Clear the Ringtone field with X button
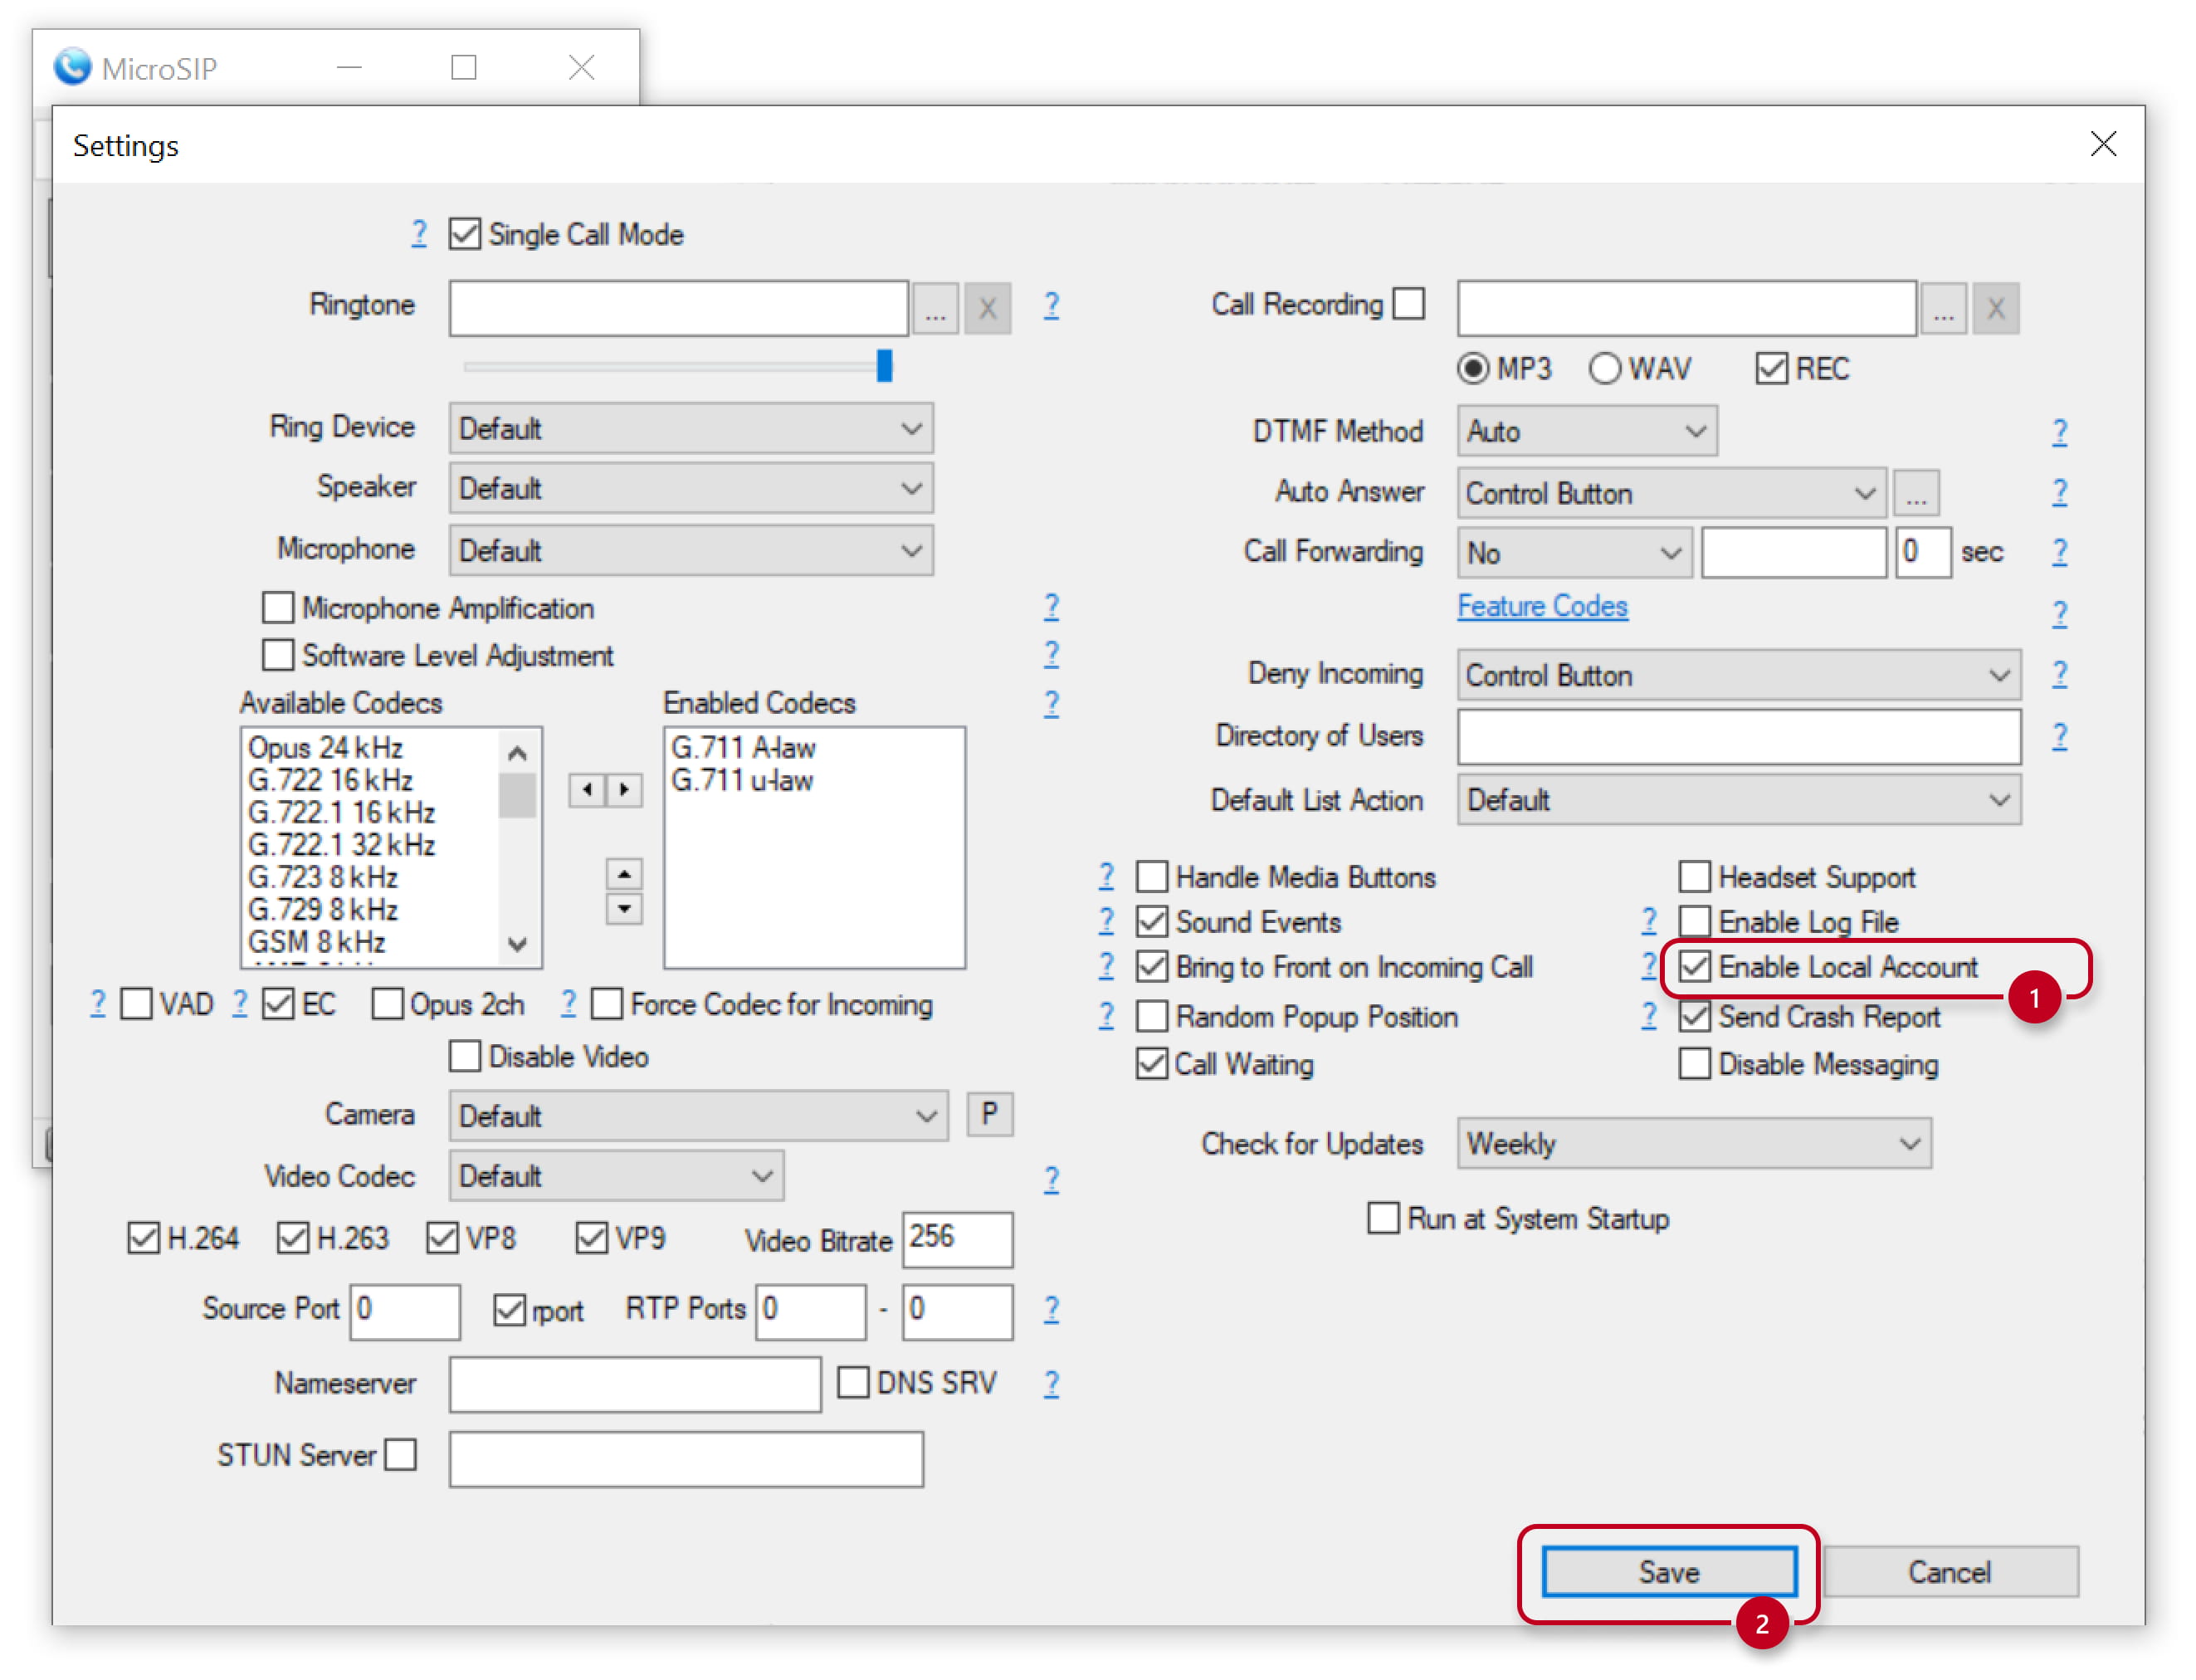 [987, 308]
